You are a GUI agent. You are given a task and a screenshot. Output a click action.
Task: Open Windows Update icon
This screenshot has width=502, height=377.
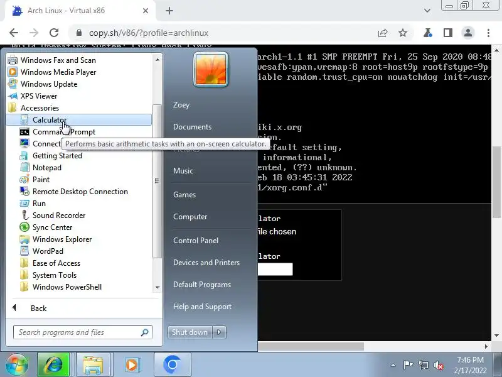click(13, 84)
